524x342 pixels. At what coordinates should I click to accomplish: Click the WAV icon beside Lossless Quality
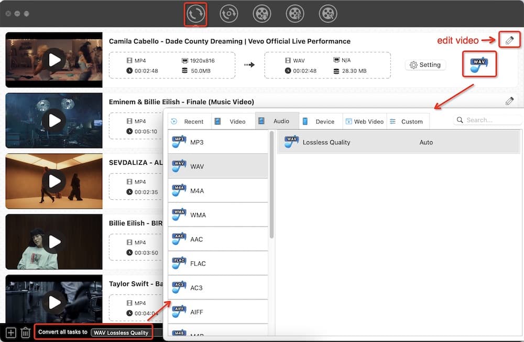291,142
